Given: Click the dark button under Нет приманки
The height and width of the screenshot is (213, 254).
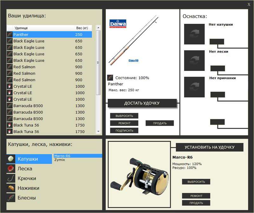Looking at the screenshot, I should point(217,94).
